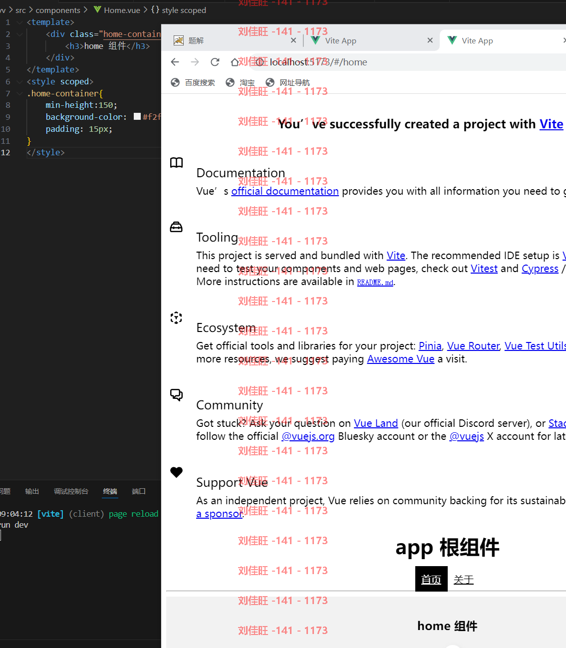This screenshot has width=566, height=648.
Task: Click the browser home icon
Action: 235,62
